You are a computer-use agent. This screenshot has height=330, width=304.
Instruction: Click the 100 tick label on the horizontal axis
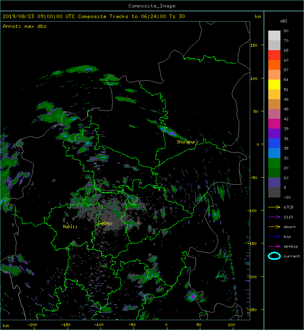click(x=231, y=325)
